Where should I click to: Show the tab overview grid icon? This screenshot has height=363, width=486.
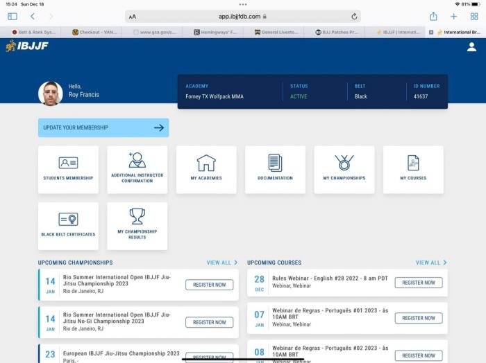474,17
